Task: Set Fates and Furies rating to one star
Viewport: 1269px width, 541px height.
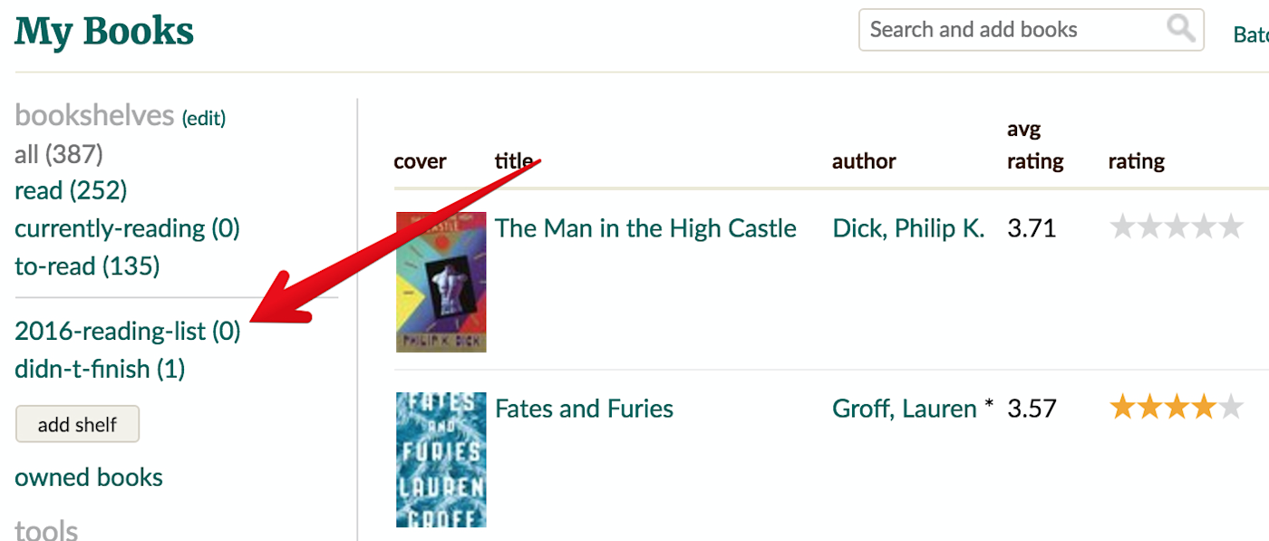Action: point(1123,408)
